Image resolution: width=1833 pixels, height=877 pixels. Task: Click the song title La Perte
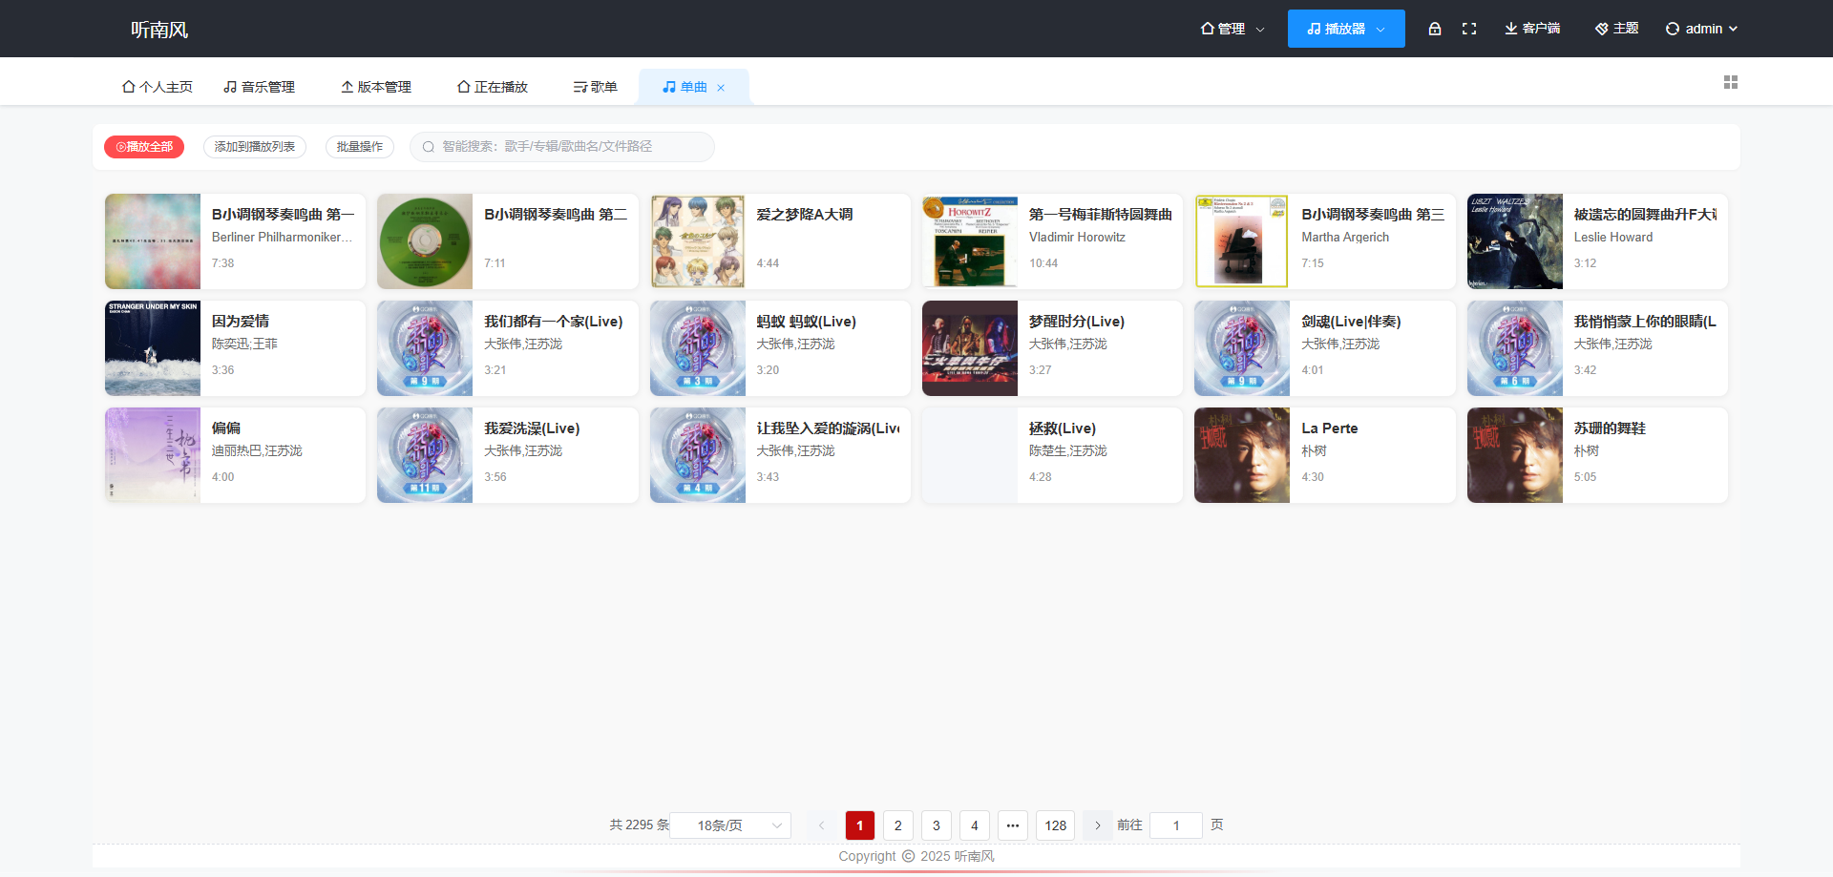[1330, 428]
